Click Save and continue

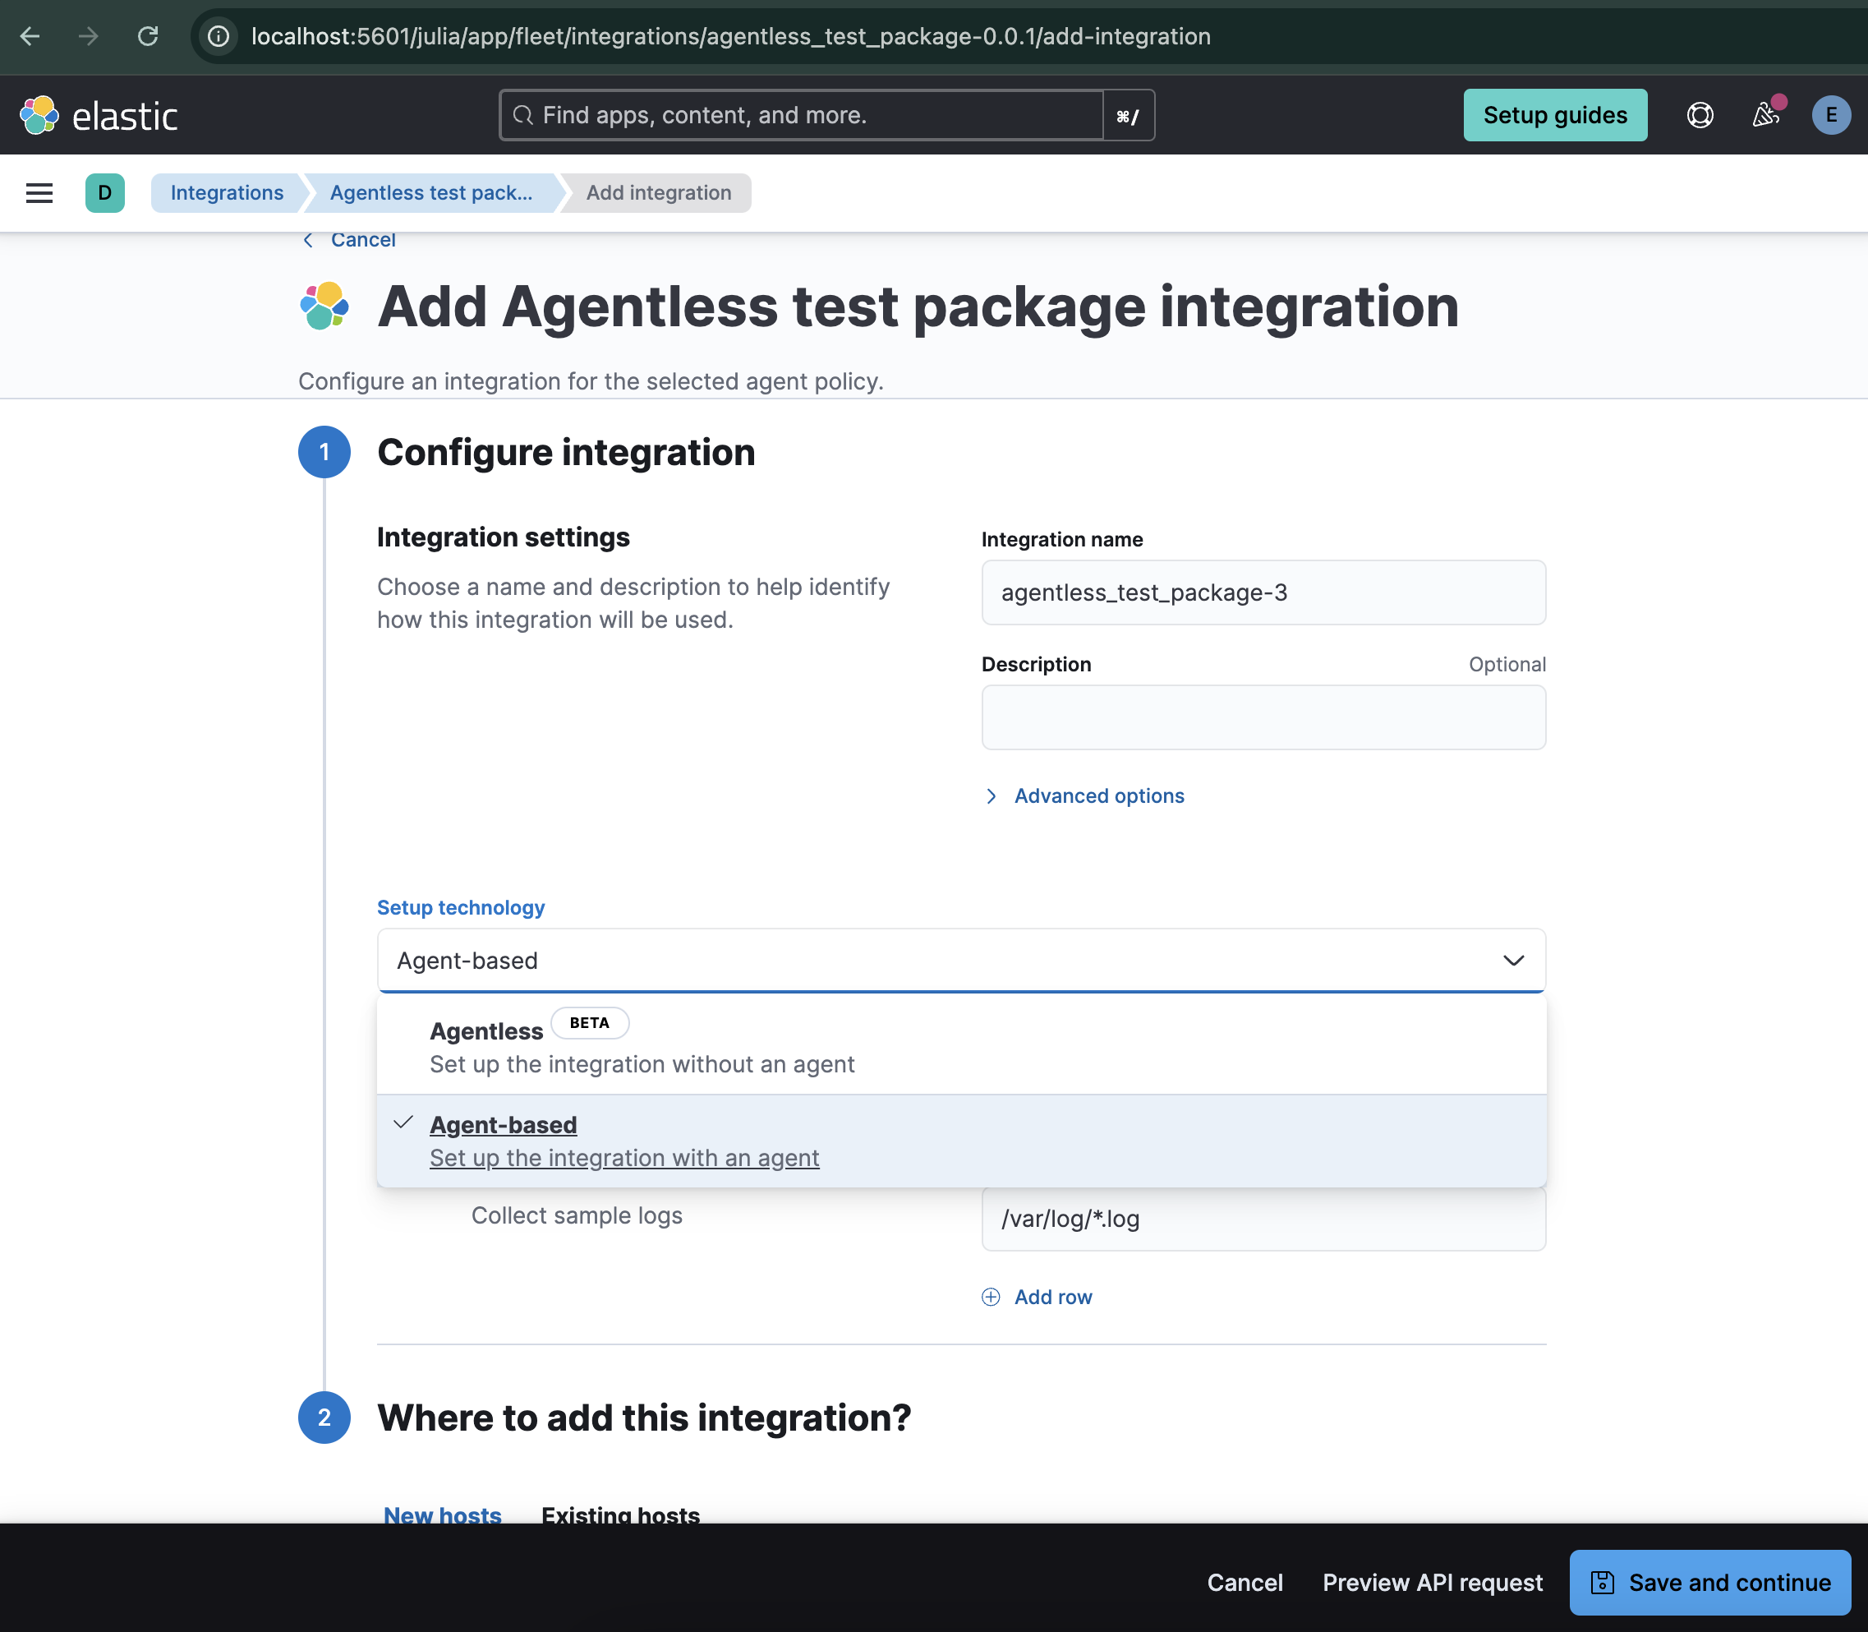(1709, 1583)
